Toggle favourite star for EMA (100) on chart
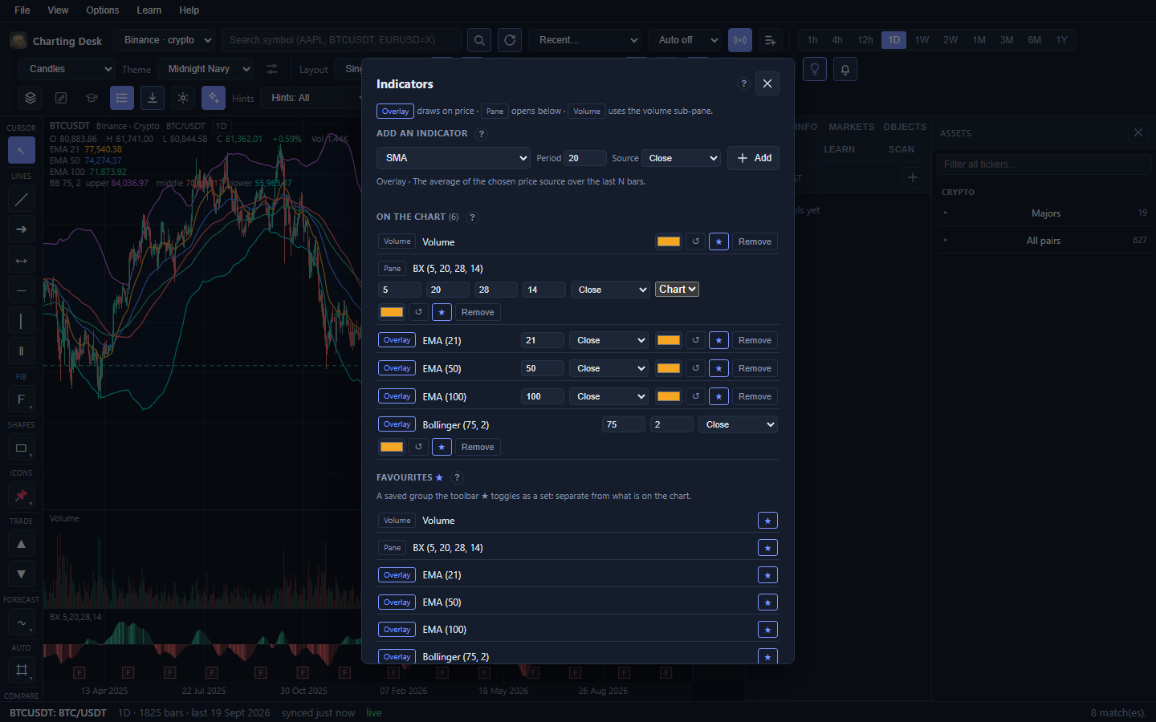This screenshot has width=1156, height=722. (x=718, y=396)
